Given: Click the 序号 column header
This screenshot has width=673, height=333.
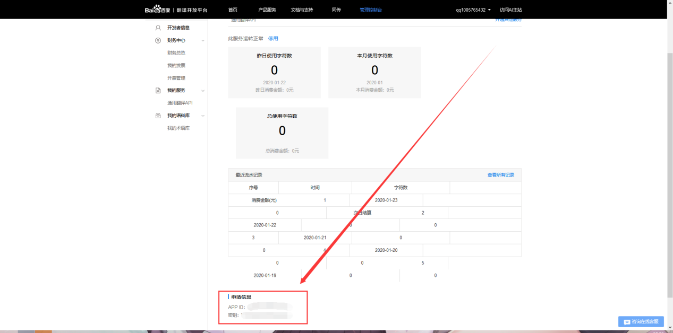Looking at the screenshot, I should [x=253, y=188].
